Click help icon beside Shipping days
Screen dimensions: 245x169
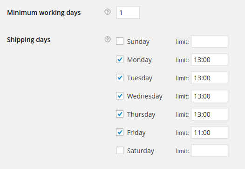point(108,39)
